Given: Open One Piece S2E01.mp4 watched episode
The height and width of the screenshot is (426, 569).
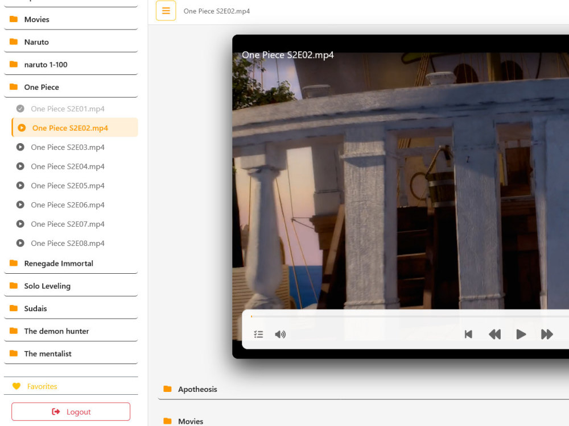Looking at the screenshot, I should 75,108.
